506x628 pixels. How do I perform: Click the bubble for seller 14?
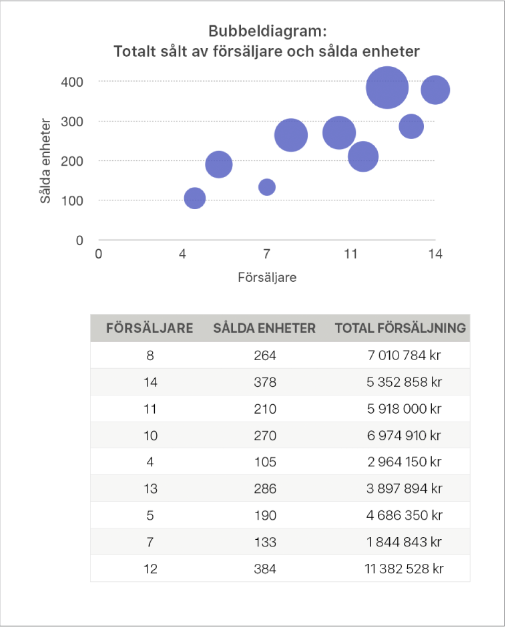[435, 90]
